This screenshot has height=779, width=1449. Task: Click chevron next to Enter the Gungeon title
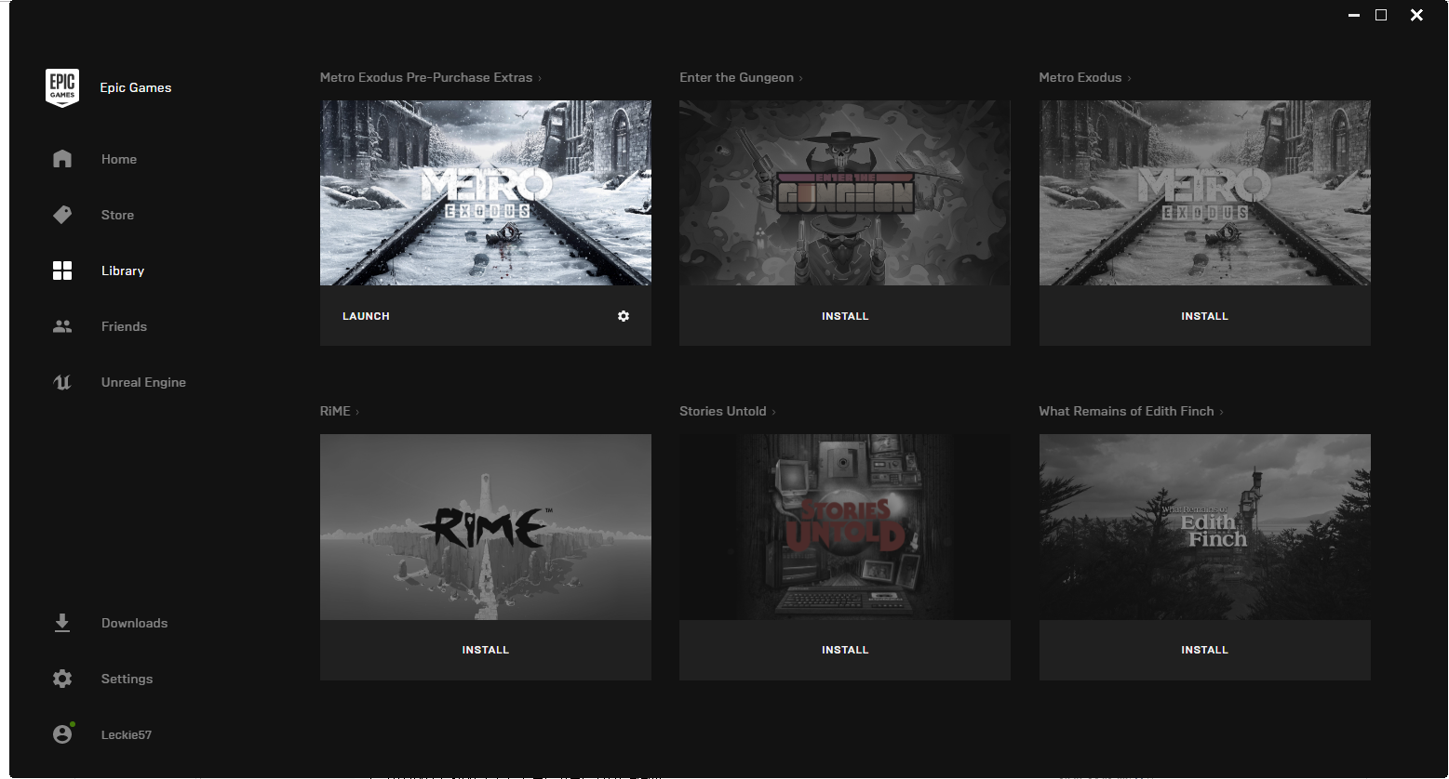(800, 78)
